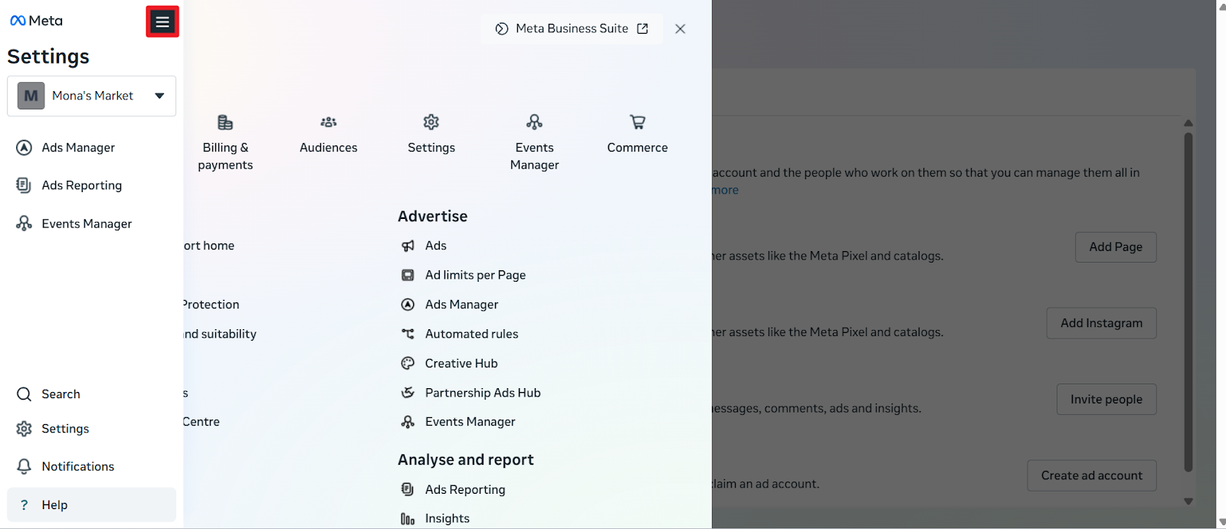The width and height of the screenshot is (1226, 529).
Task: Close the all tools menu panel
Action: coord(680,29)
